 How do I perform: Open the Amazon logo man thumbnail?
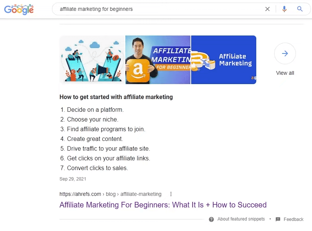pyautogui.click(x=158, y=60)
